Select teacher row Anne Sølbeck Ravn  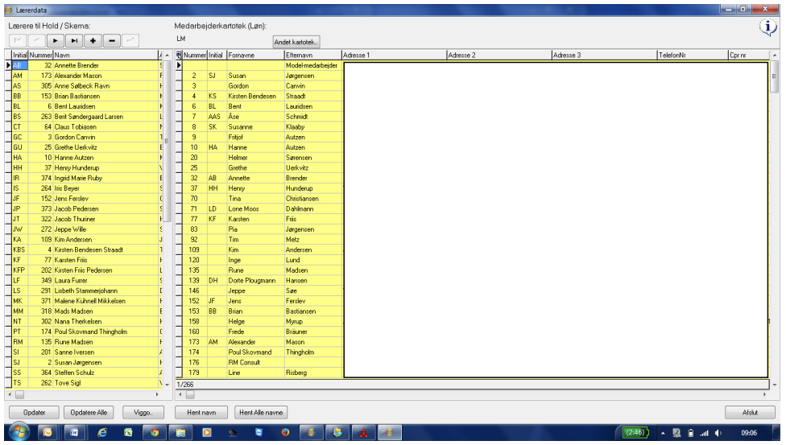[x=85, y=85]
